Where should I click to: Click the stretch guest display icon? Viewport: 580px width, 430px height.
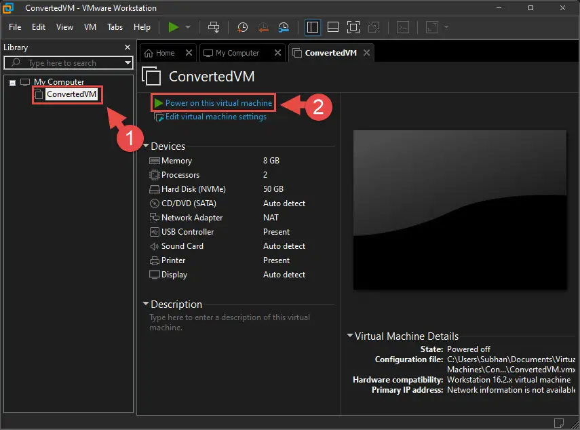coord(431,27)
